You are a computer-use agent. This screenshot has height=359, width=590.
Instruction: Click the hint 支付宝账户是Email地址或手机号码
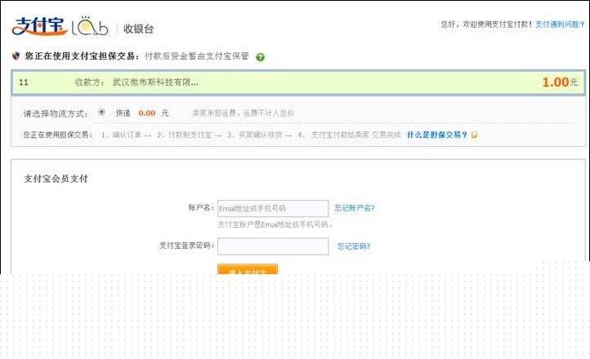tap(275, 224)
